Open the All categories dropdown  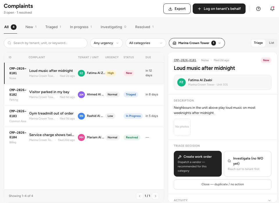(x=146, y=43)
